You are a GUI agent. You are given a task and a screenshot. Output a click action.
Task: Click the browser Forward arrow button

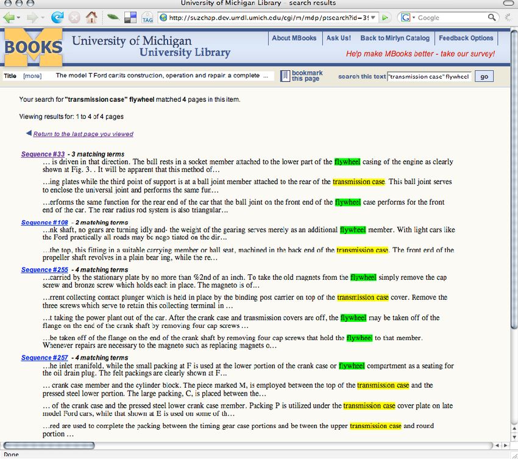point(31,17)
